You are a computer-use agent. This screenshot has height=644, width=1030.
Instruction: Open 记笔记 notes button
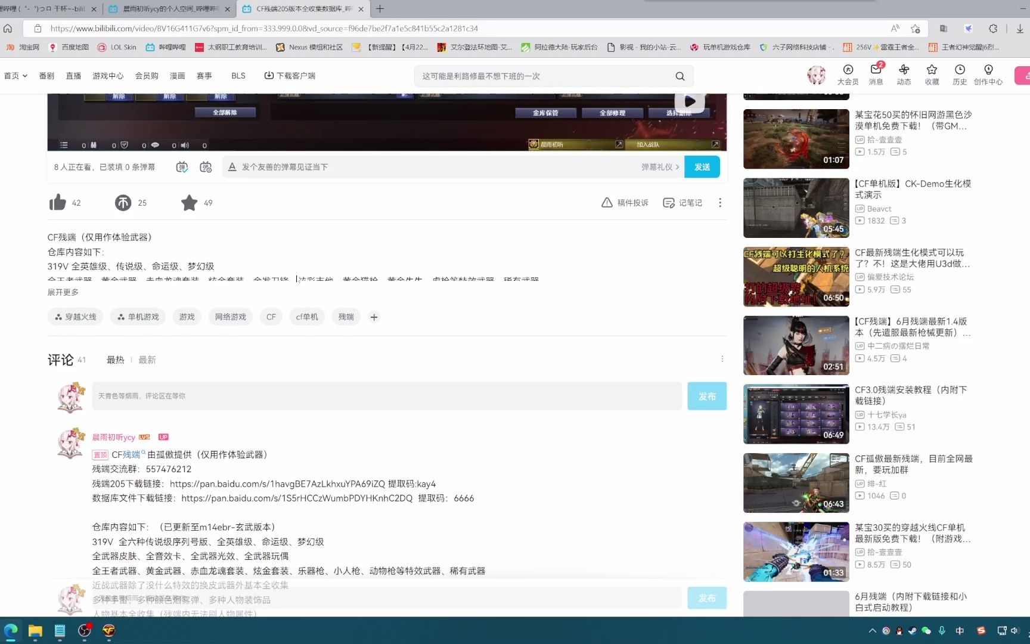click(683, 203)
